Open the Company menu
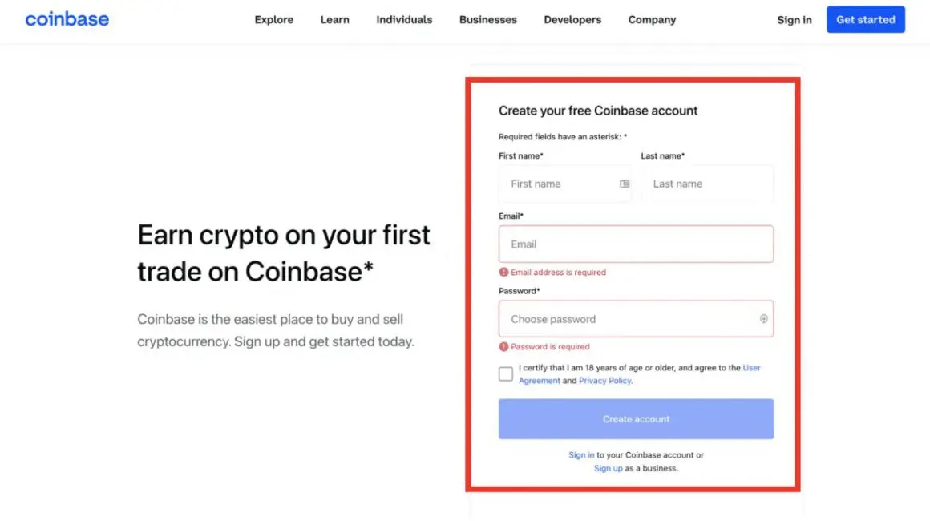Viewport: 930px width, 521px height. click(651, 19)
